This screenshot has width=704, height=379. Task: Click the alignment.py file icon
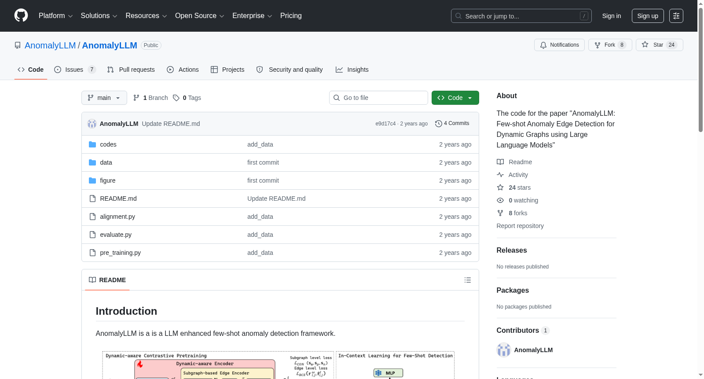92,217
